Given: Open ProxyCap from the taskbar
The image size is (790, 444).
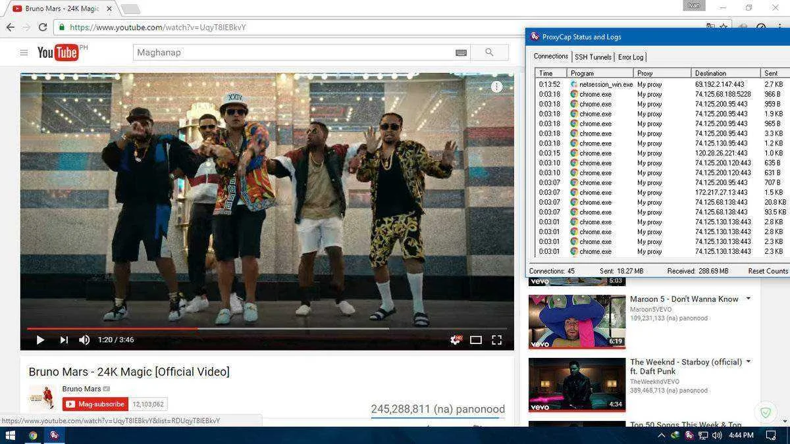Looking at the screenshot, I should pyautogui.click(x=54, y=435).
